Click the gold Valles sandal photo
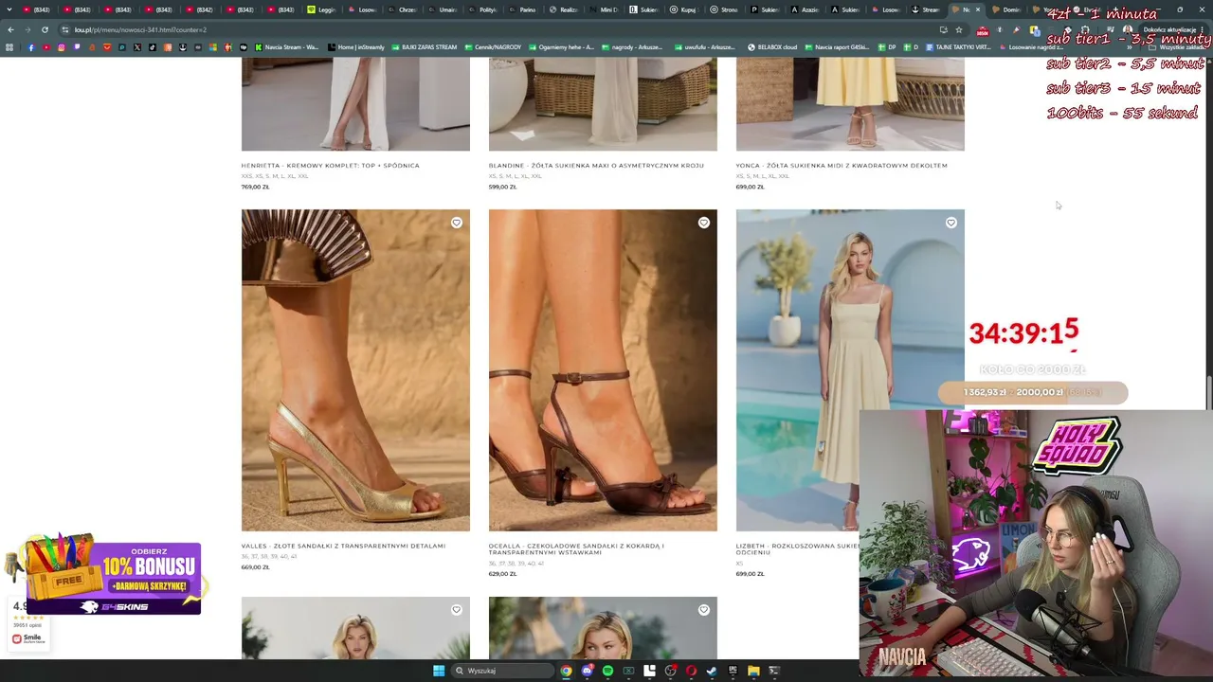This screenshot has height=682, width=1213. [x=355, y=370]
